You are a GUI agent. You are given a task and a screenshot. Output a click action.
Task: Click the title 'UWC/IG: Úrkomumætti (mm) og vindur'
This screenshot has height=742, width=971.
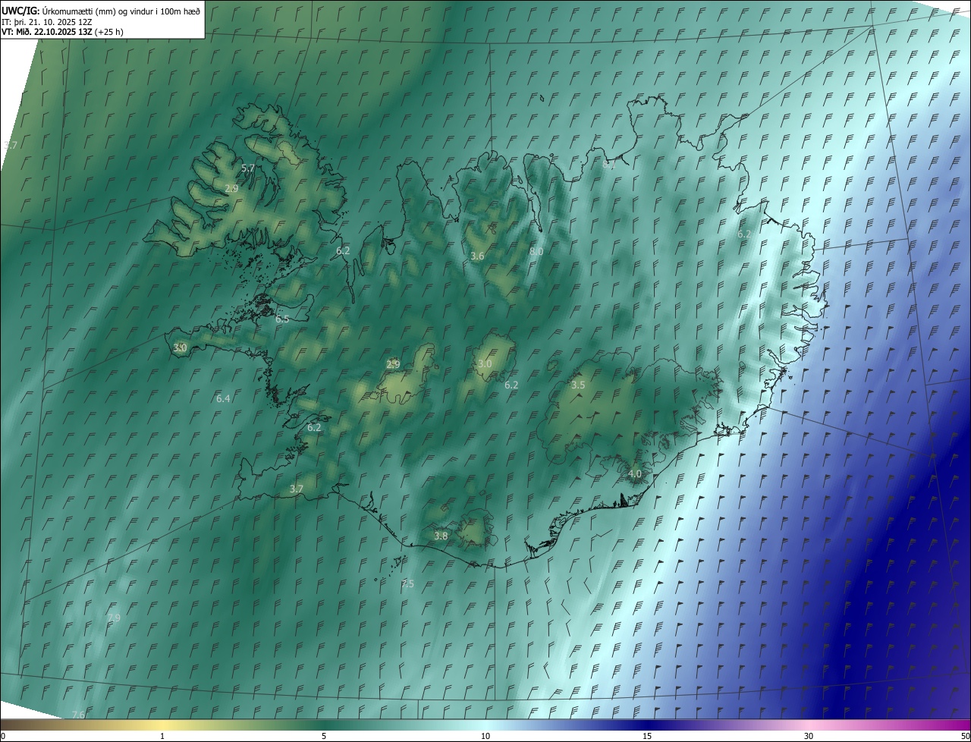pyautogui.click(x=101, y=10)
